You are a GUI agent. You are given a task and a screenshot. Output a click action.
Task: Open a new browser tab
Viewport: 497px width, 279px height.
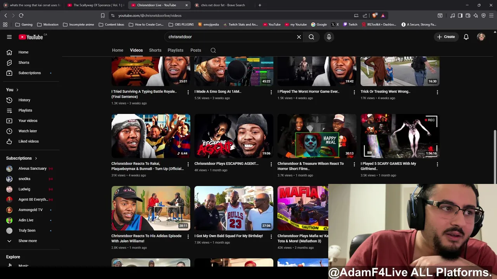tap(260, 5)
